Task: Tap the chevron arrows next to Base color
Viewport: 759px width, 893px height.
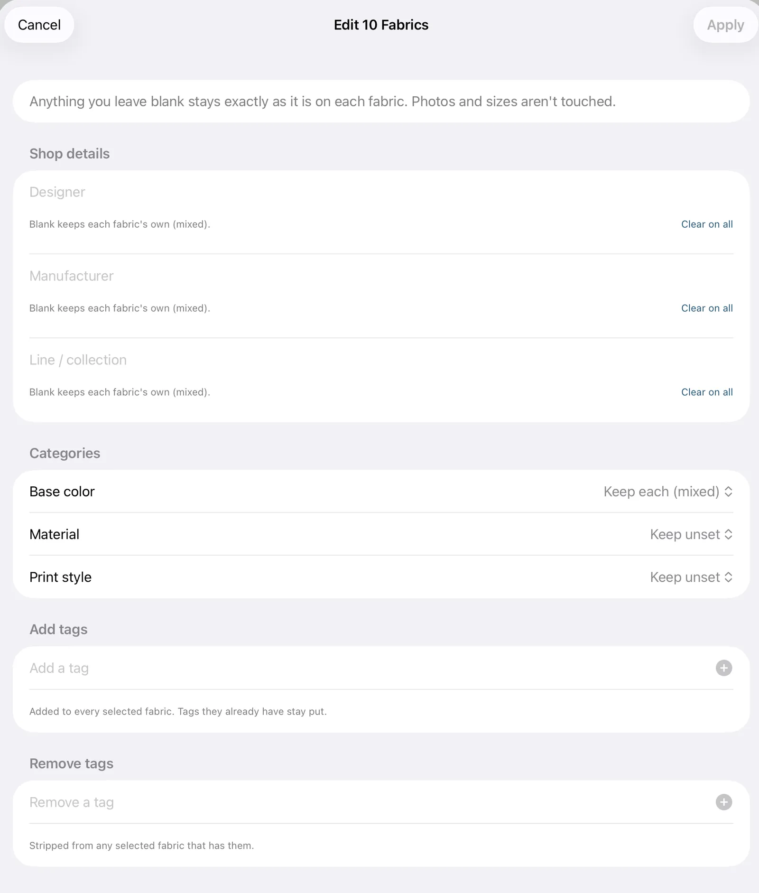Action: 729,492
